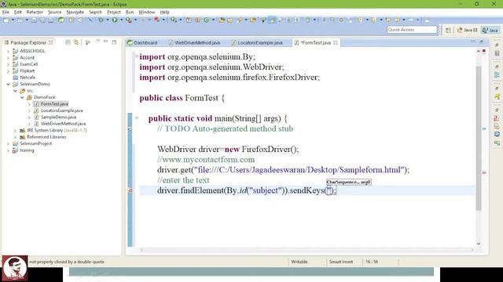Expand the ExamCell project

[9, 64]
